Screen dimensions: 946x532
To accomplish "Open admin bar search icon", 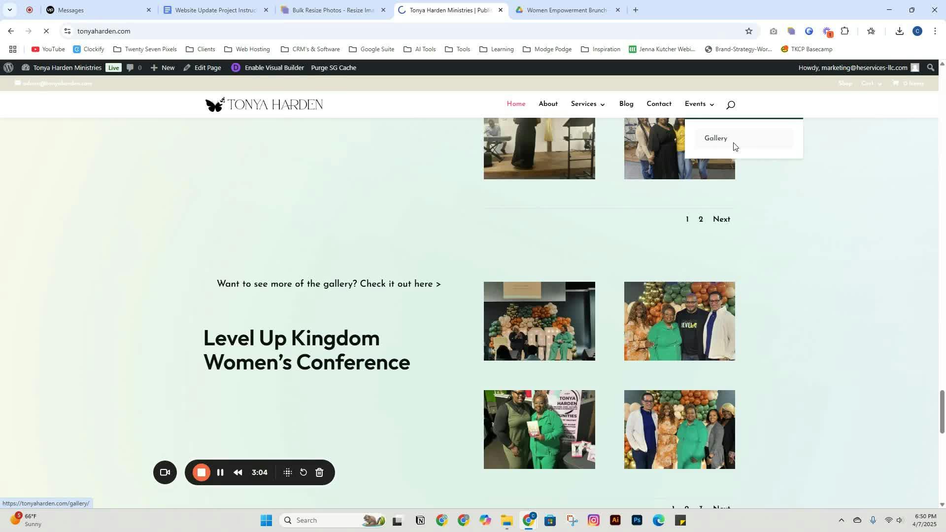I will point(931,67).
